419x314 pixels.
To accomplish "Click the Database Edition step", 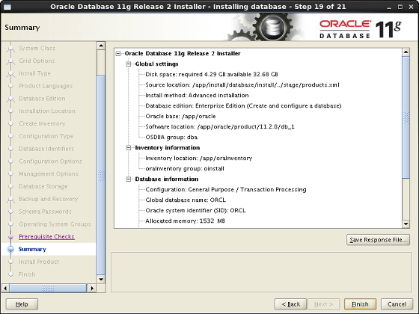I will [x=42, y=99].
